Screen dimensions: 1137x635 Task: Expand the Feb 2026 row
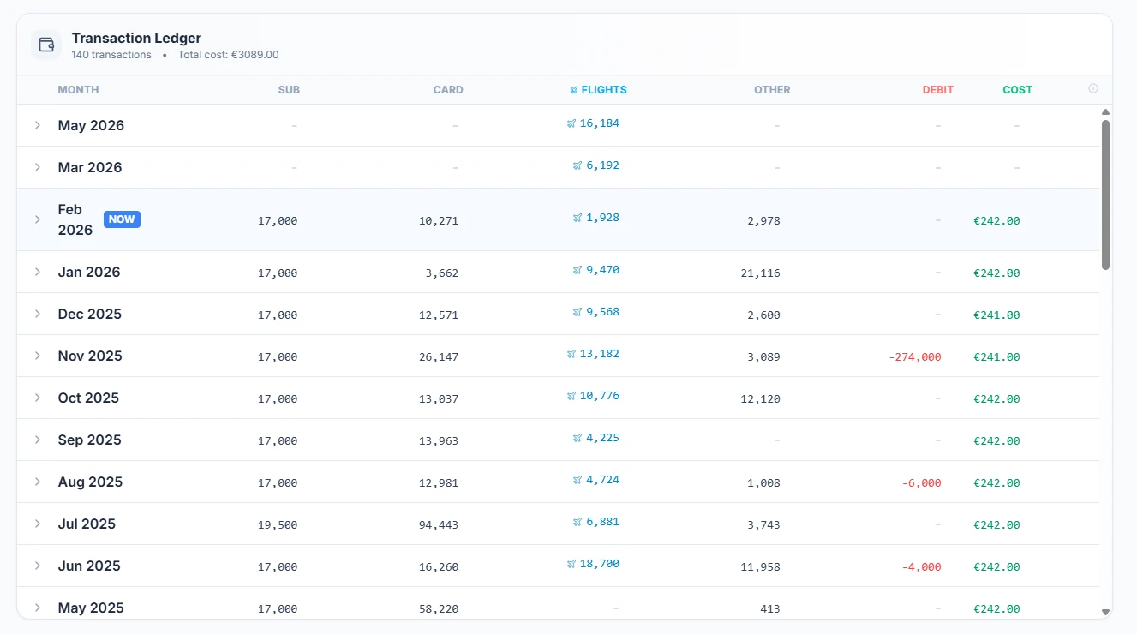tap(37, 219)
